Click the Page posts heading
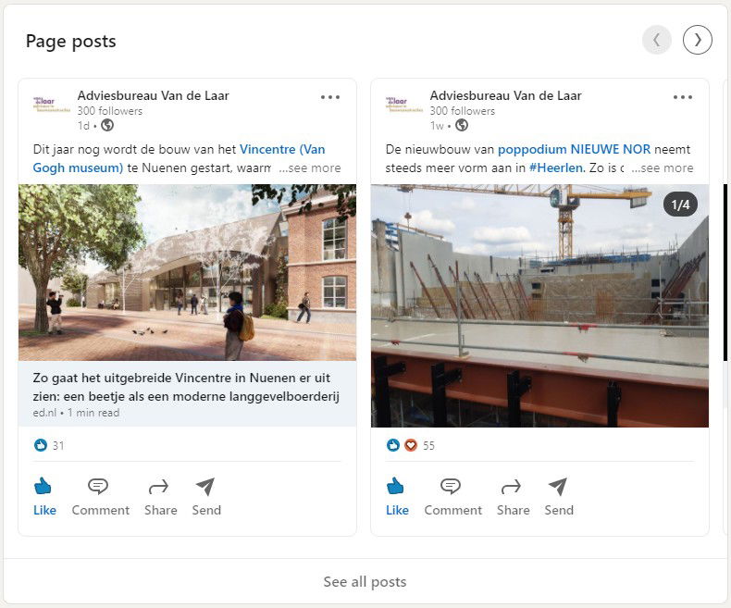Image resolution: width=731 pixels, height=608 pixels. (x=71, y=41)
